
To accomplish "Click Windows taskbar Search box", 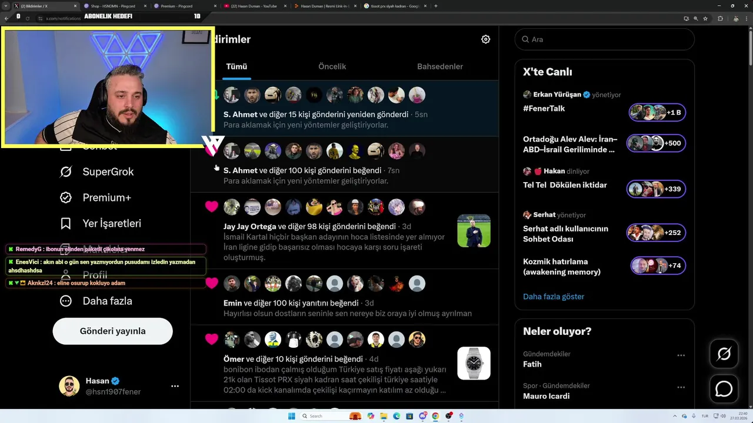I will pyautogui.click(x=331, y=416).
